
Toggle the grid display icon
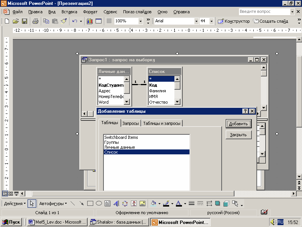(x=109, y=21)
